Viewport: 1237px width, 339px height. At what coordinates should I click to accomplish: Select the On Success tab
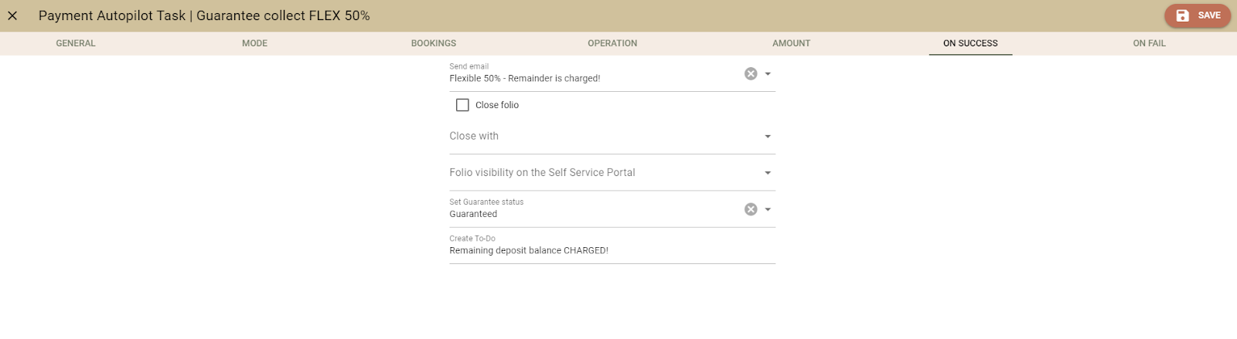pos(970,43)
